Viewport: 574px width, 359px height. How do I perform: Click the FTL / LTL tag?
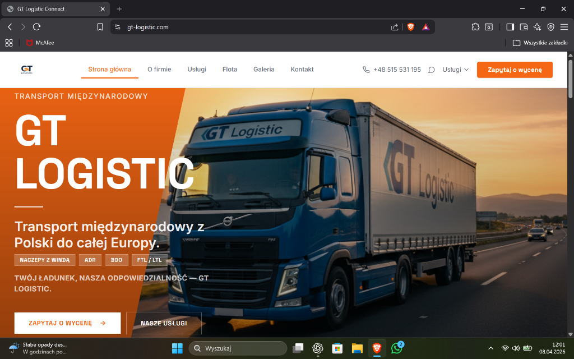[149, 260]
